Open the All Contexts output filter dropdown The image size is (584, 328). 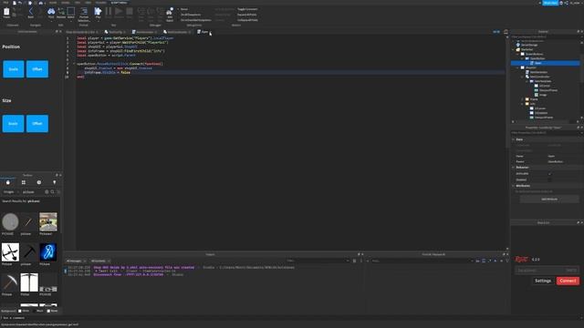click(100, 261)
